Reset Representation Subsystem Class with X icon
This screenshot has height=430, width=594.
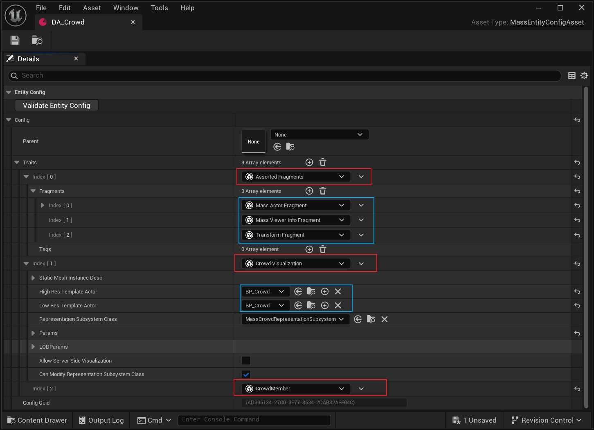point(385,319)
